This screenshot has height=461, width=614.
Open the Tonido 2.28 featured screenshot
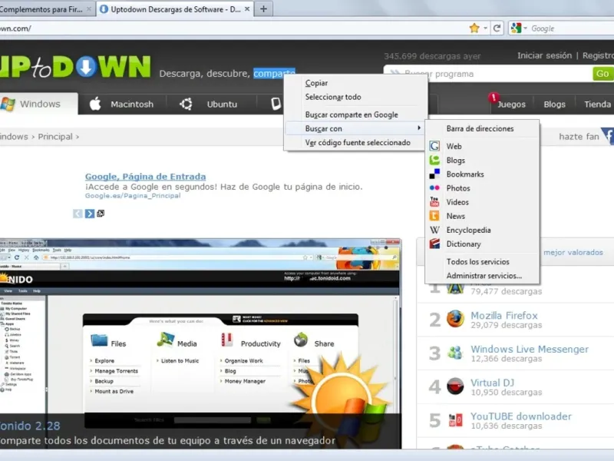(x=200, y=343)
